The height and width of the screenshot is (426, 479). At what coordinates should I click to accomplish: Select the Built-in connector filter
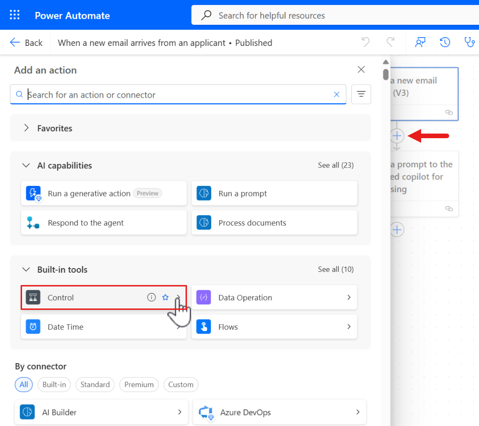pos(54,385)
